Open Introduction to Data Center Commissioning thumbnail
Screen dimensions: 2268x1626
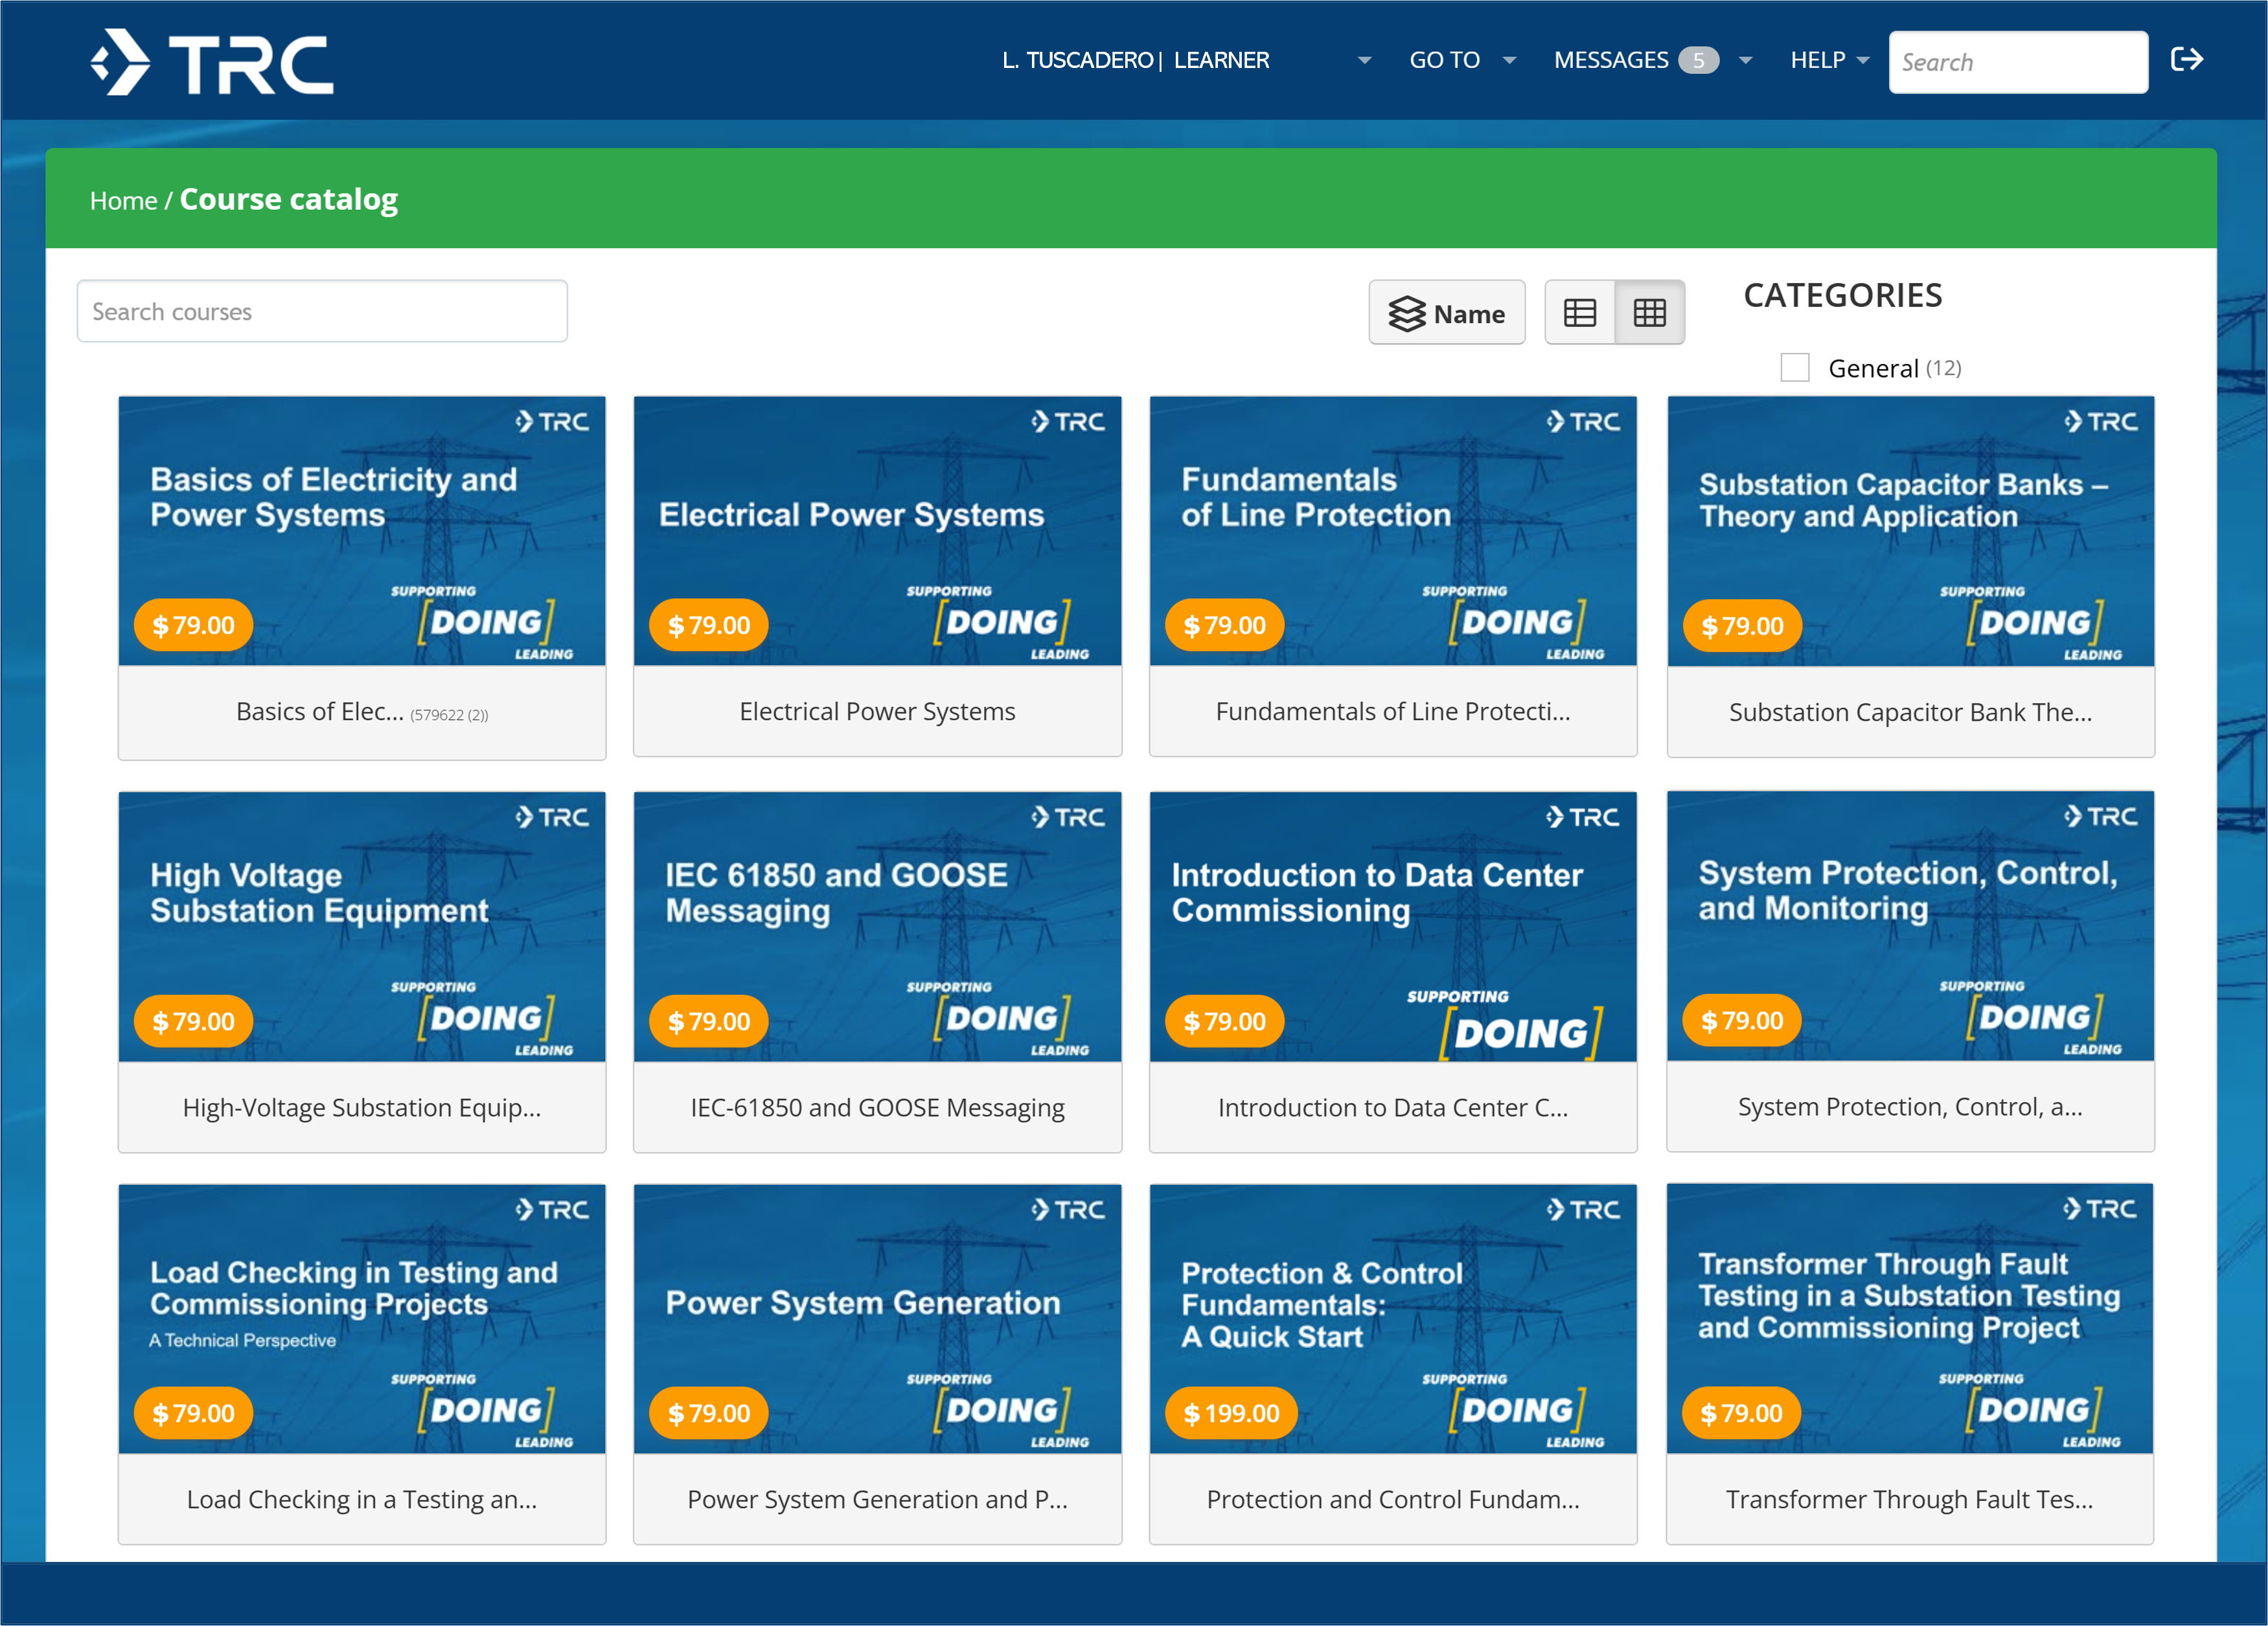tap(1393, 927)
